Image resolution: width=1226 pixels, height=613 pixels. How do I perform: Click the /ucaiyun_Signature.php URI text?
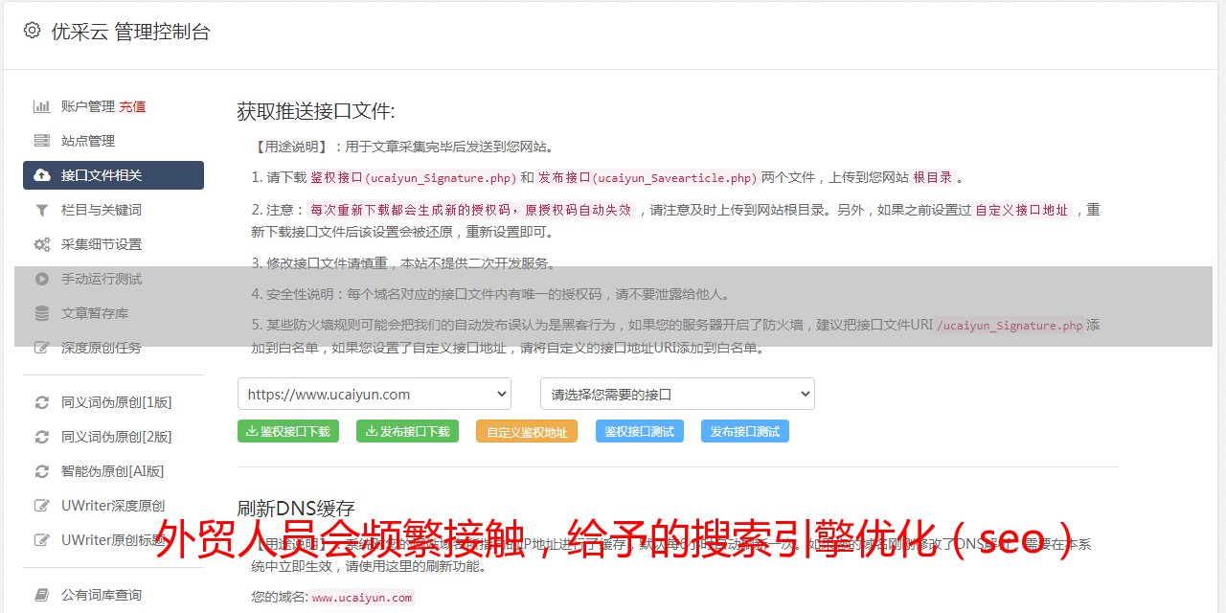[x=1010, y=326]
